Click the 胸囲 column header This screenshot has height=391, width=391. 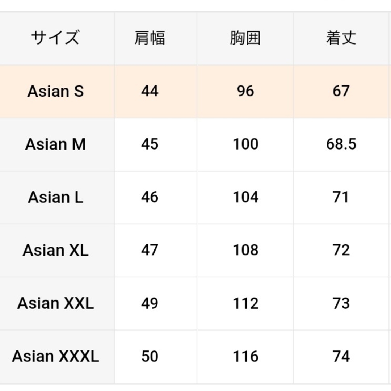(x=245, y=38)
